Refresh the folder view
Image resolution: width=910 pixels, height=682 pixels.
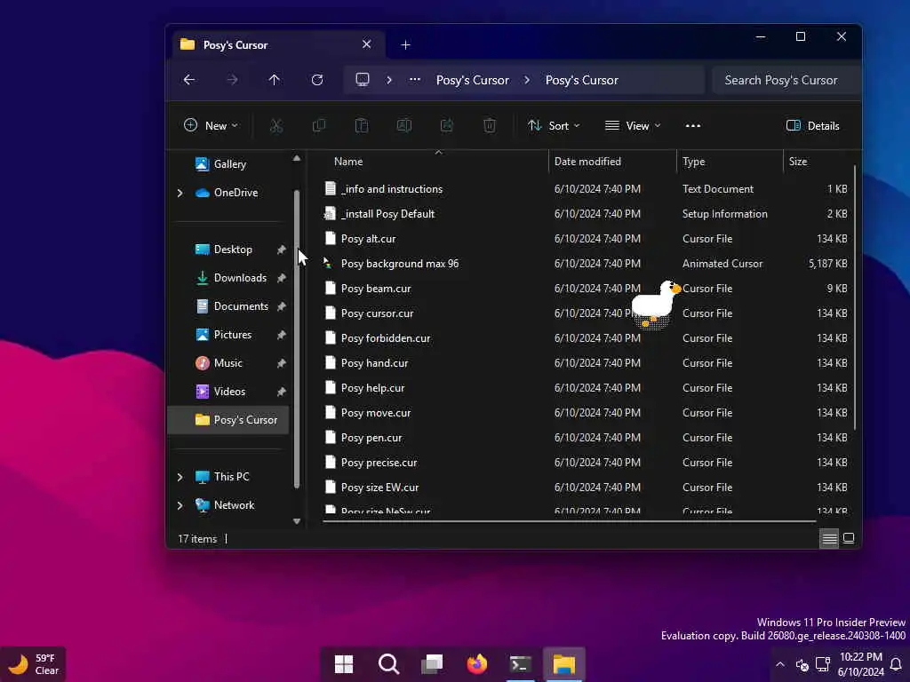click(x=317, y=80)
